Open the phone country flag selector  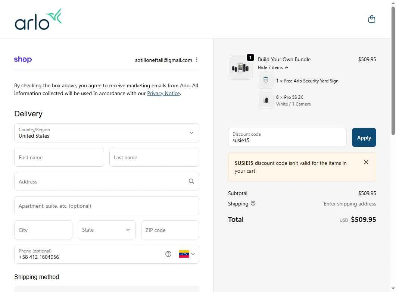[x=187, y=254]
